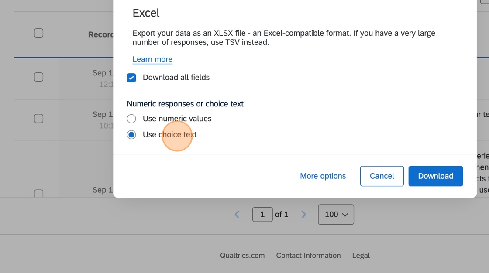Image resolution: width=489 pixels, height=273 pixels.
Task: Open rows per page dropdown showing 100
Action: [336, 215]
